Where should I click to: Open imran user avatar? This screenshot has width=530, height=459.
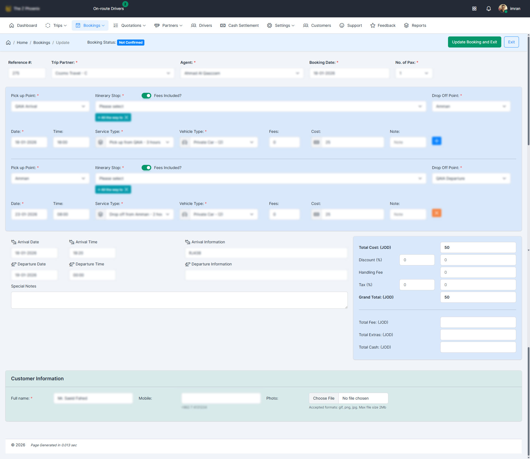(x=503, y=9)
